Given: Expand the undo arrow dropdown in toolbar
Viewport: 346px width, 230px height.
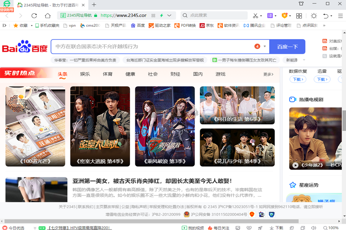Looking at the screenshot, I should click(x=331, y=16).
